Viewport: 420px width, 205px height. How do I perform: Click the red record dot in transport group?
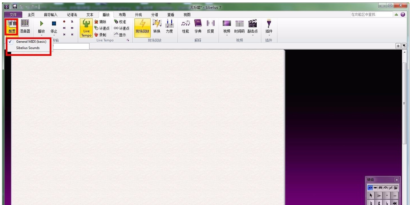point(64,22)
